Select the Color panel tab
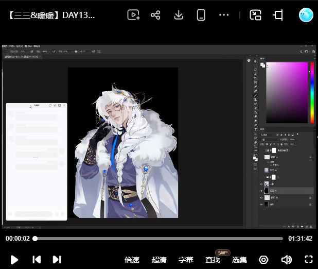Image resolution: width=318 pixels, height=269 pixels. pyautogui.click(x=262, y=59)
